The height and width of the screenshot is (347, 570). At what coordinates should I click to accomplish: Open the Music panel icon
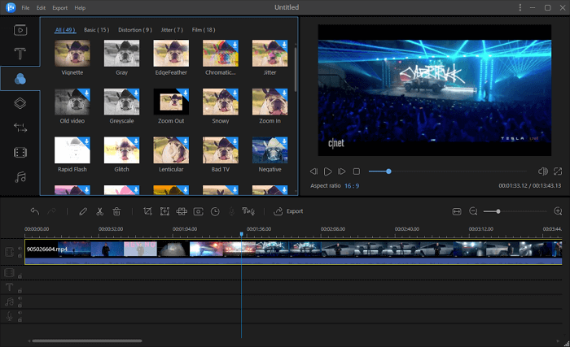20,177
